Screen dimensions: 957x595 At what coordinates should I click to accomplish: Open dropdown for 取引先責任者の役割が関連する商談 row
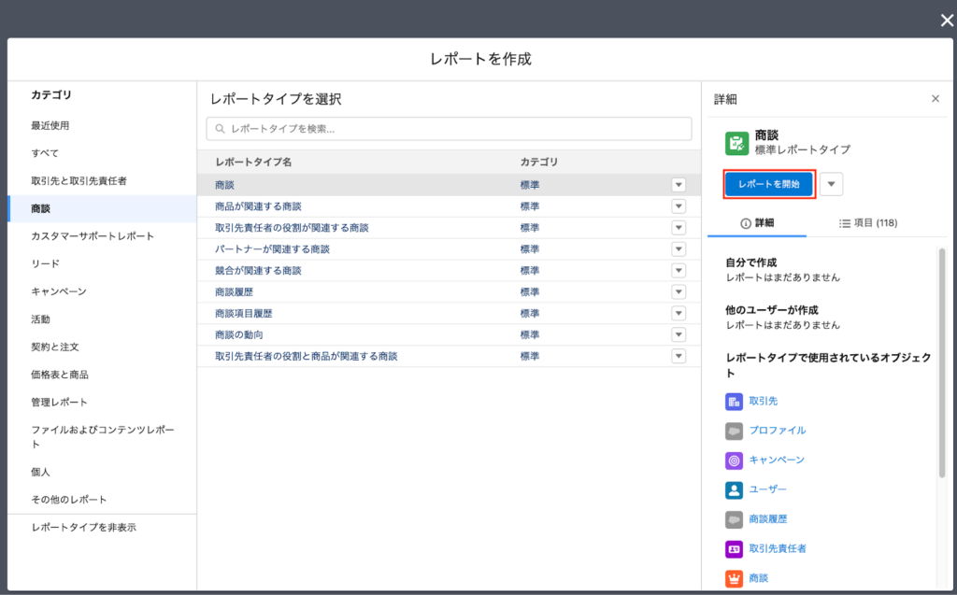pyautogui.click(x=678, y=228)
